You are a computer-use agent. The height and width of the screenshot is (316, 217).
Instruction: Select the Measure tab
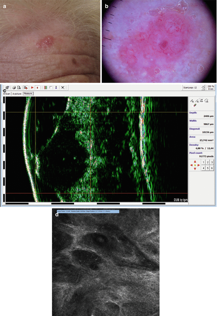[x=28, y=94]
